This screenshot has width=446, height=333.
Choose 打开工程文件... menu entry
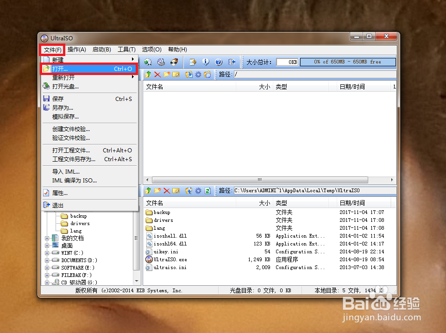[89, 151]
